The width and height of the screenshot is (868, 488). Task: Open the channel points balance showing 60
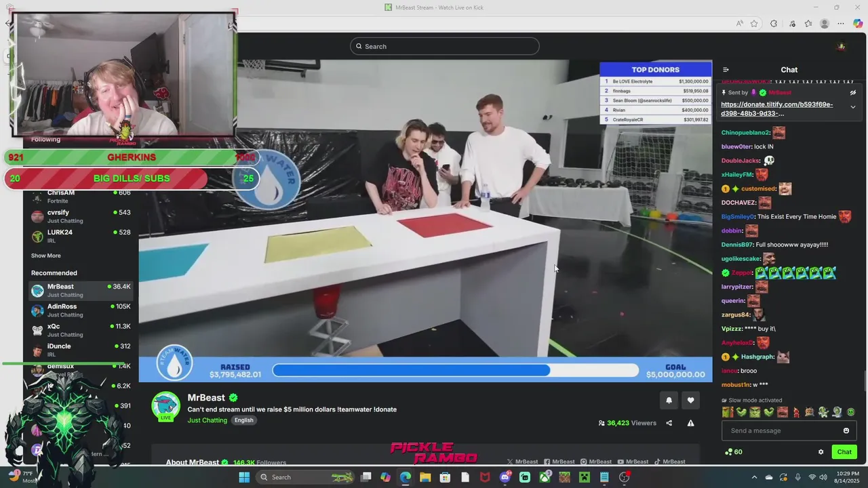tap(733, 452)
